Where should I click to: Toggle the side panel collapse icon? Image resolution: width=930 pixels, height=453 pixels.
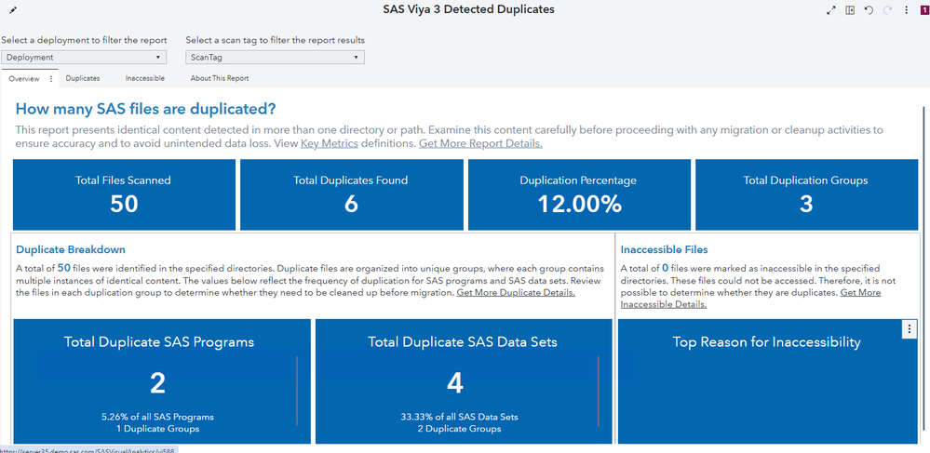tap(850, 10)
